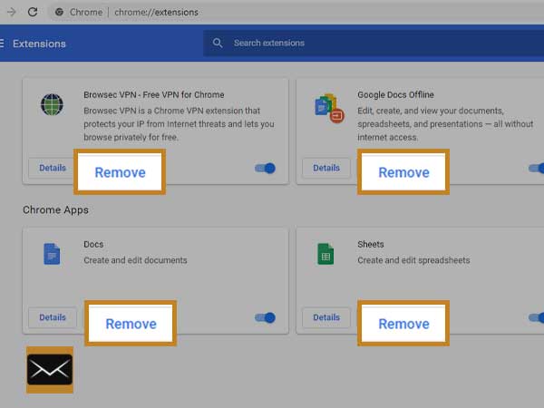This screenshot has width=544, height=408.
Task: Click the blue Docs app icon
Action: pos(52,254)
